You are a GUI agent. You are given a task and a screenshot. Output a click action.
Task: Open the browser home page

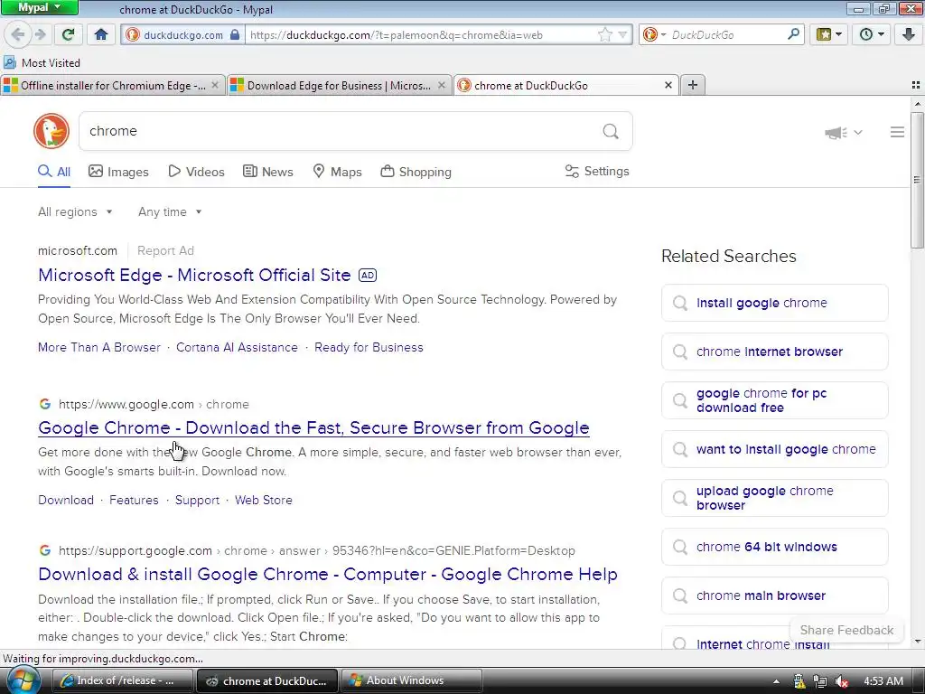tap(101, 34)
